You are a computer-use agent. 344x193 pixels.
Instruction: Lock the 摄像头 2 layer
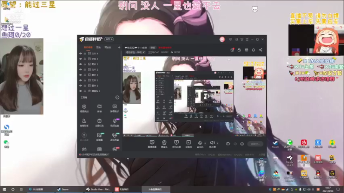(85, 91)
